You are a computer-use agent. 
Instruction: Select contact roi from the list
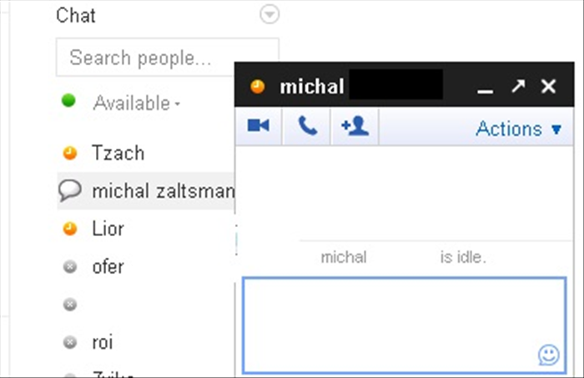coord(103,342)
